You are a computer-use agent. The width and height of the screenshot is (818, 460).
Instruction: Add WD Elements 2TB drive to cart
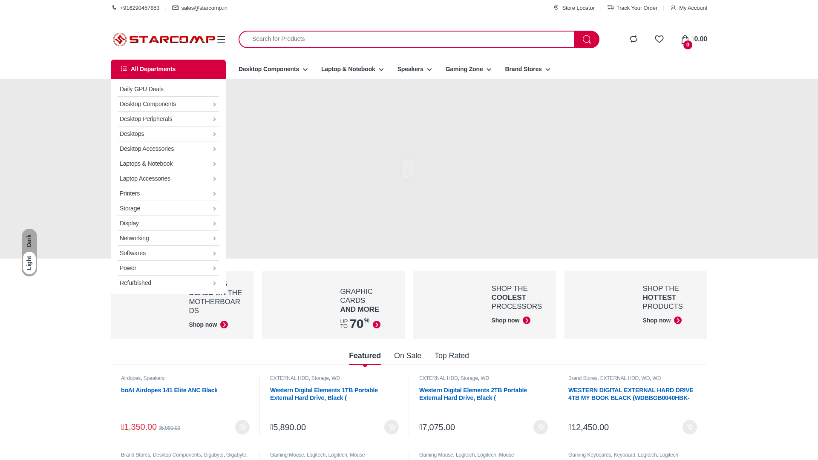(541, 427)
